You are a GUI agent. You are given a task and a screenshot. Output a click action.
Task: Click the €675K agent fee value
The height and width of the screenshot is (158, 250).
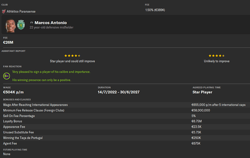click(196, 144)
